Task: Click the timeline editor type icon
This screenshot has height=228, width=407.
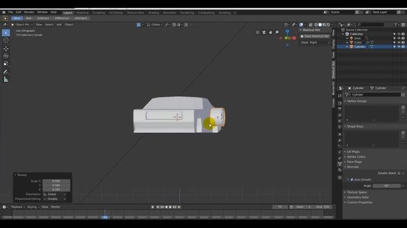Action: pyautogui.click(x=4, y=207)
